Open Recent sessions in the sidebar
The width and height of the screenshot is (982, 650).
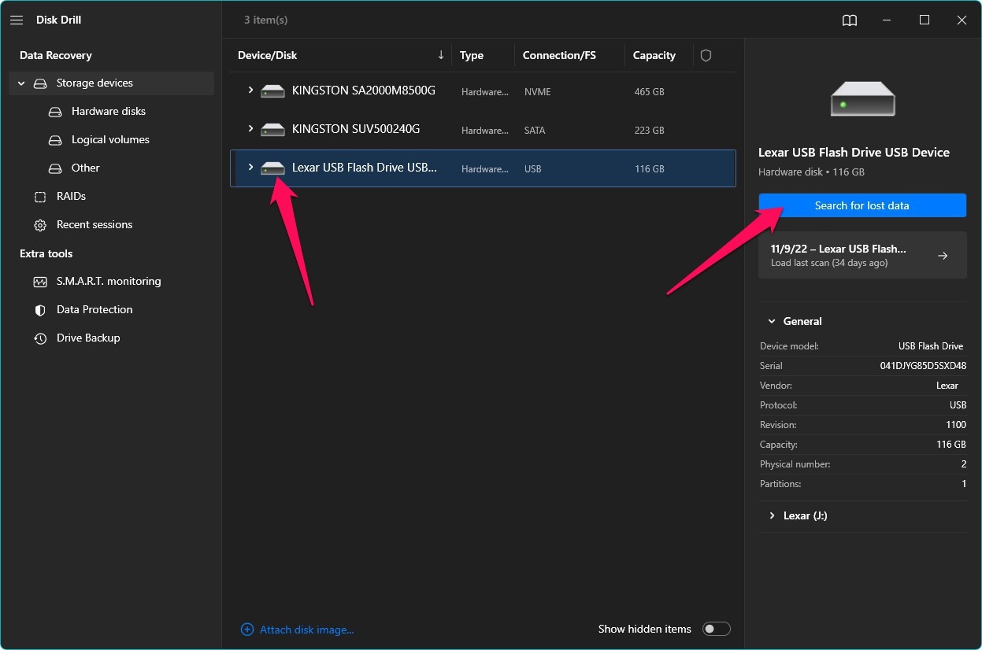coord(94,225)
